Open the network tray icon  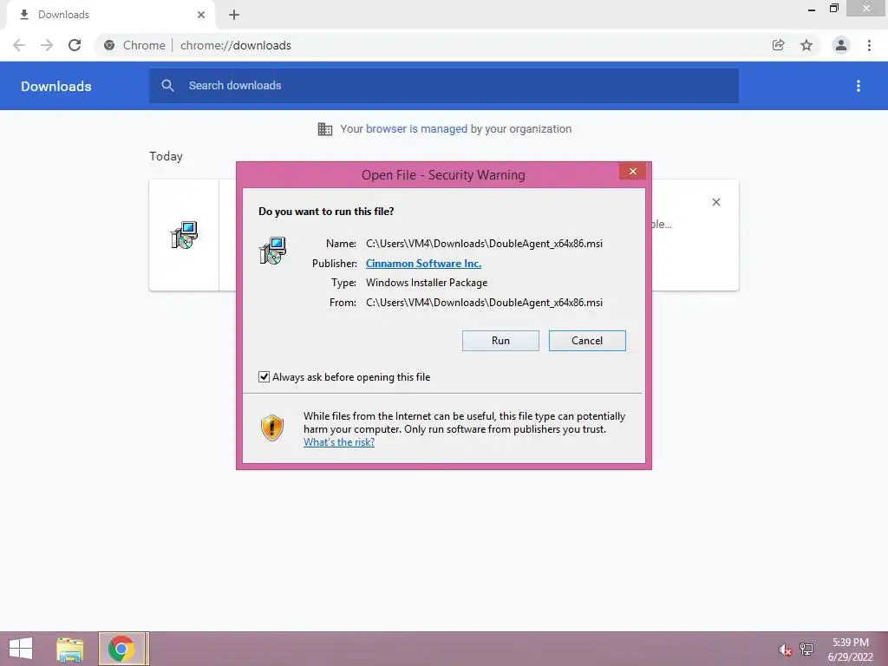pyautogui.click(x=806, y=650)
